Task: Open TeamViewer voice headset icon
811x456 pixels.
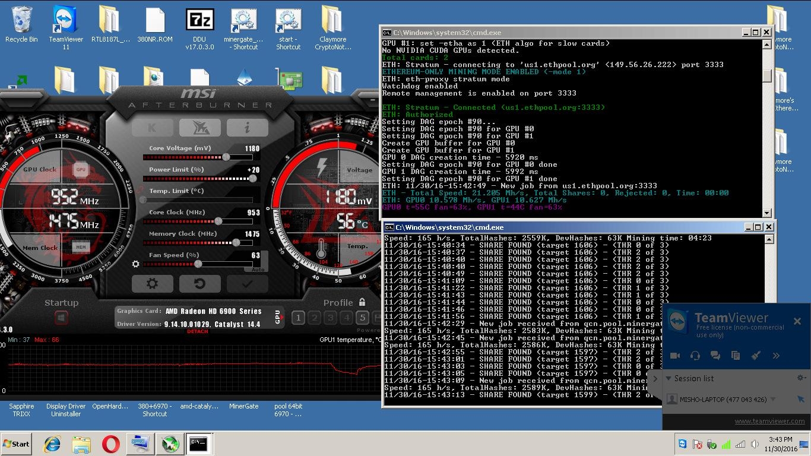Action: pyautogui.click(x=695, y=356)
